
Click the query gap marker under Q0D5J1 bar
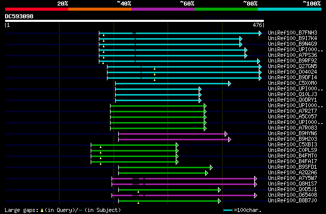(138, 192)
